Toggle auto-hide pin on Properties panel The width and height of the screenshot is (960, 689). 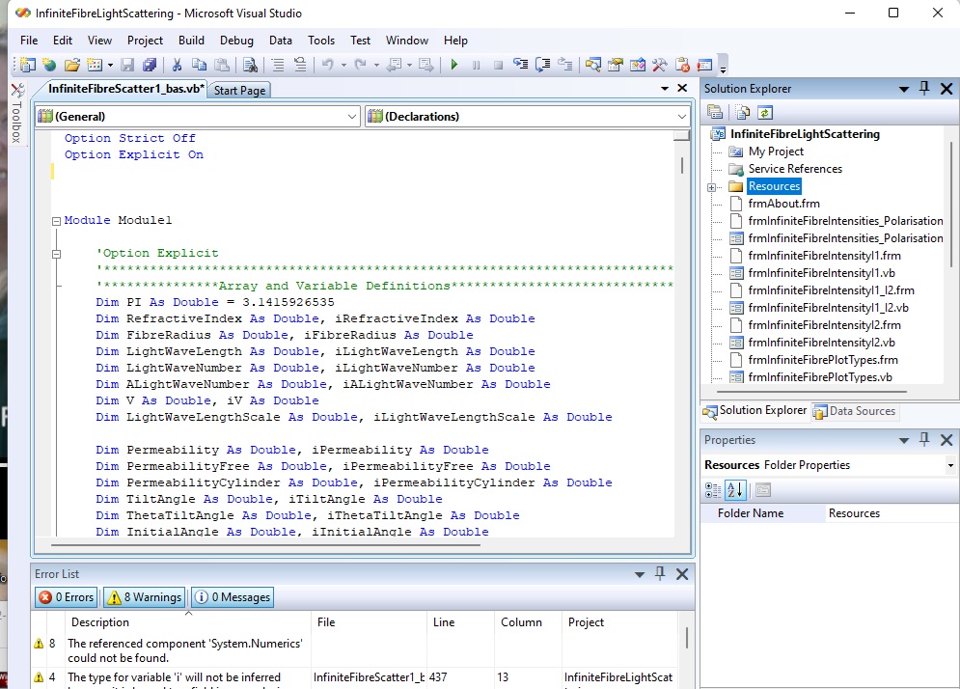[924, 440]
